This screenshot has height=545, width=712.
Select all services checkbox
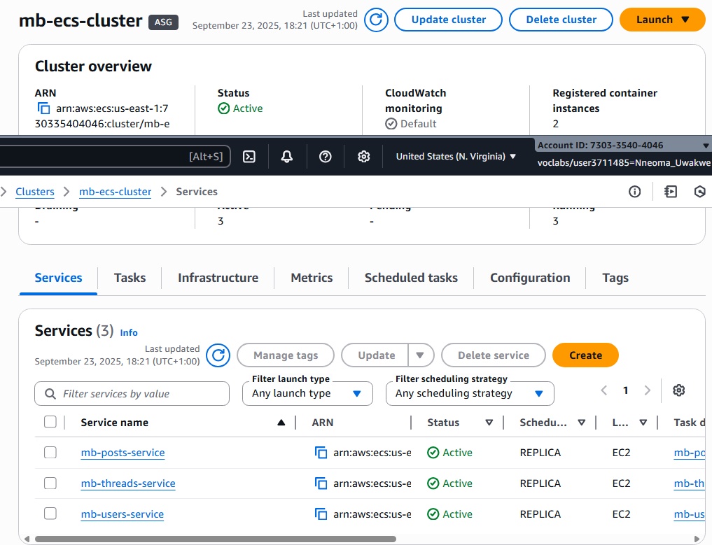50,422
